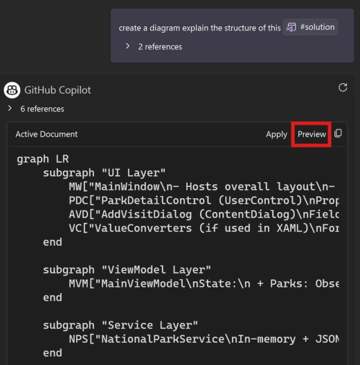The image size is (360, 365).
Task: Click the AVD AddVisitDialog code line
Action: pos(204,215)
